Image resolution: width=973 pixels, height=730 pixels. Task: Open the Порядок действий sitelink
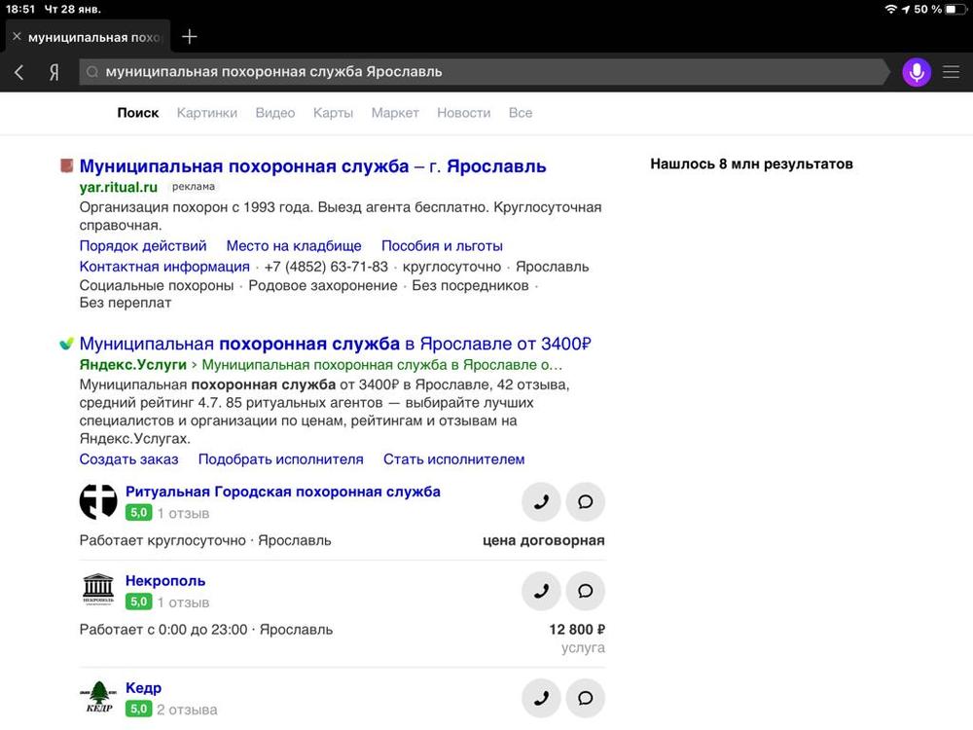pyautogui.click(x=143, y=246)
